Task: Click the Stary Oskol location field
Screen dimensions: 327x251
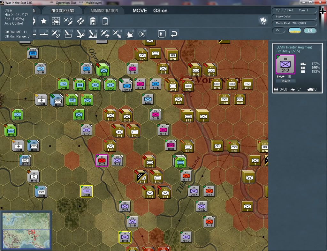Action: tap(294, 17)
